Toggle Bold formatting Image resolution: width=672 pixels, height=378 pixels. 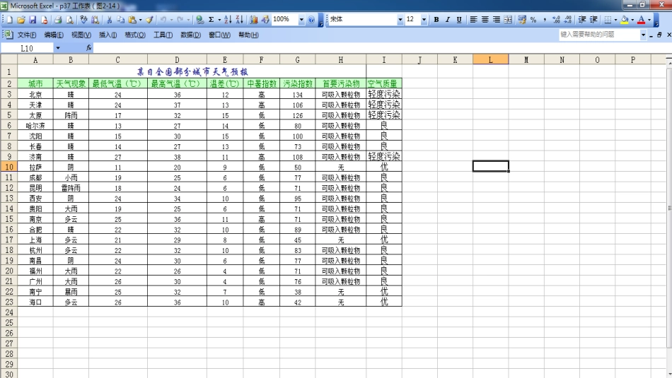[x=436, y=20]
